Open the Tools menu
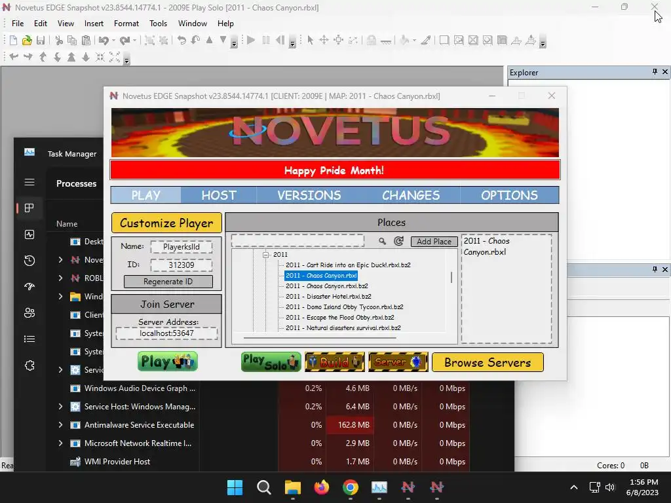 click(x=159, y=24)
